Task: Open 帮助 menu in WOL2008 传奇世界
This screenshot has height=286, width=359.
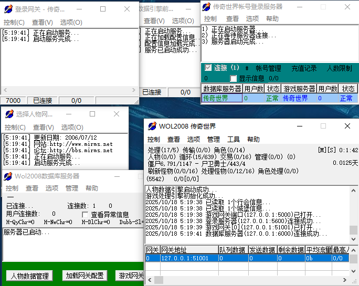Action: pyautogui.click(x=253, y=139)
